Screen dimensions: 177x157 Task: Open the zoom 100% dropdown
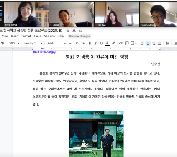coord(14,43)
